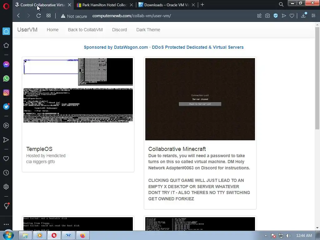
Task: Switch to Dark Theme
Action: (148, 30)
